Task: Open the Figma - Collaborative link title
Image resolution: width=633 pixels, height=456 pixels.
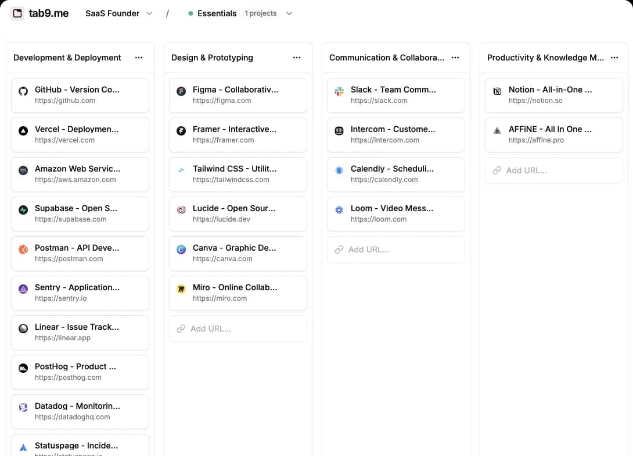Action: coord(235,90)
